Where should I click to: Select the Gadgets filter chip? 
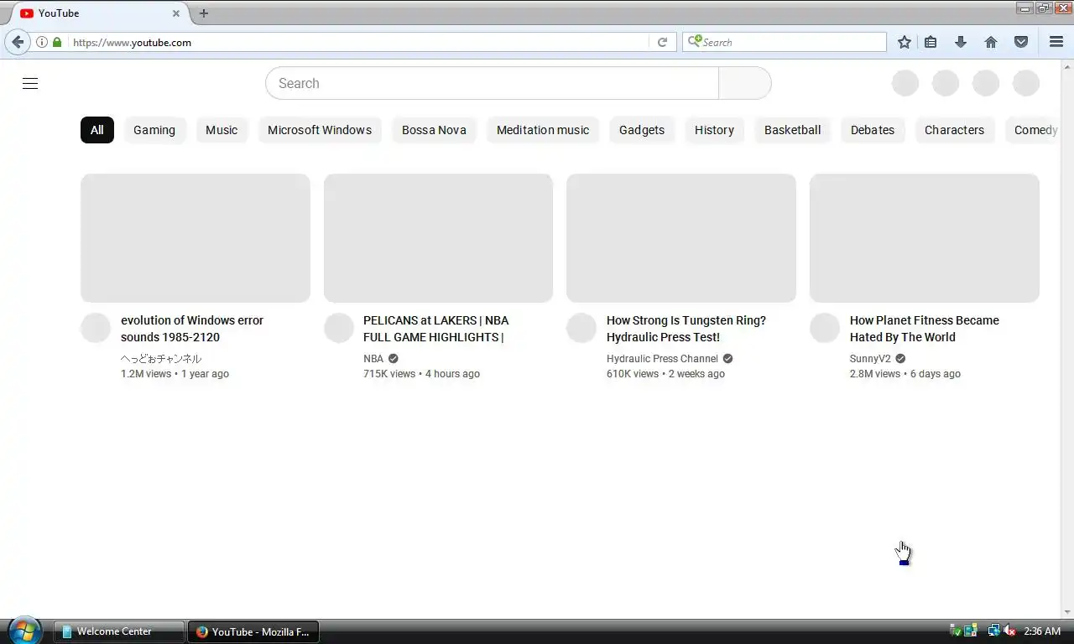coord(642,130)
